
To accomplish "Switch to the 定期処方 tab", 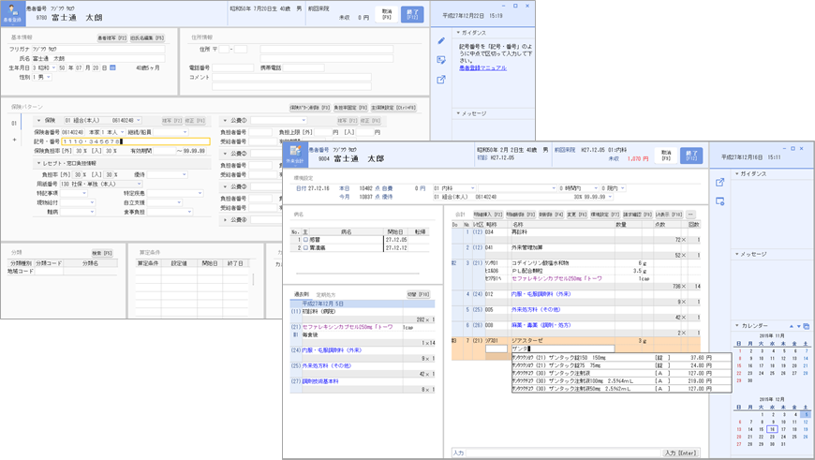I will [326, 294].
